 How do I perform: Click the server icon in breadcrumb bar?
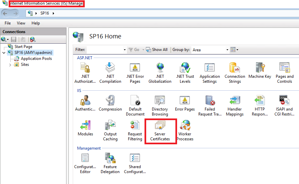pyautogui.click(x=30, y=13)
